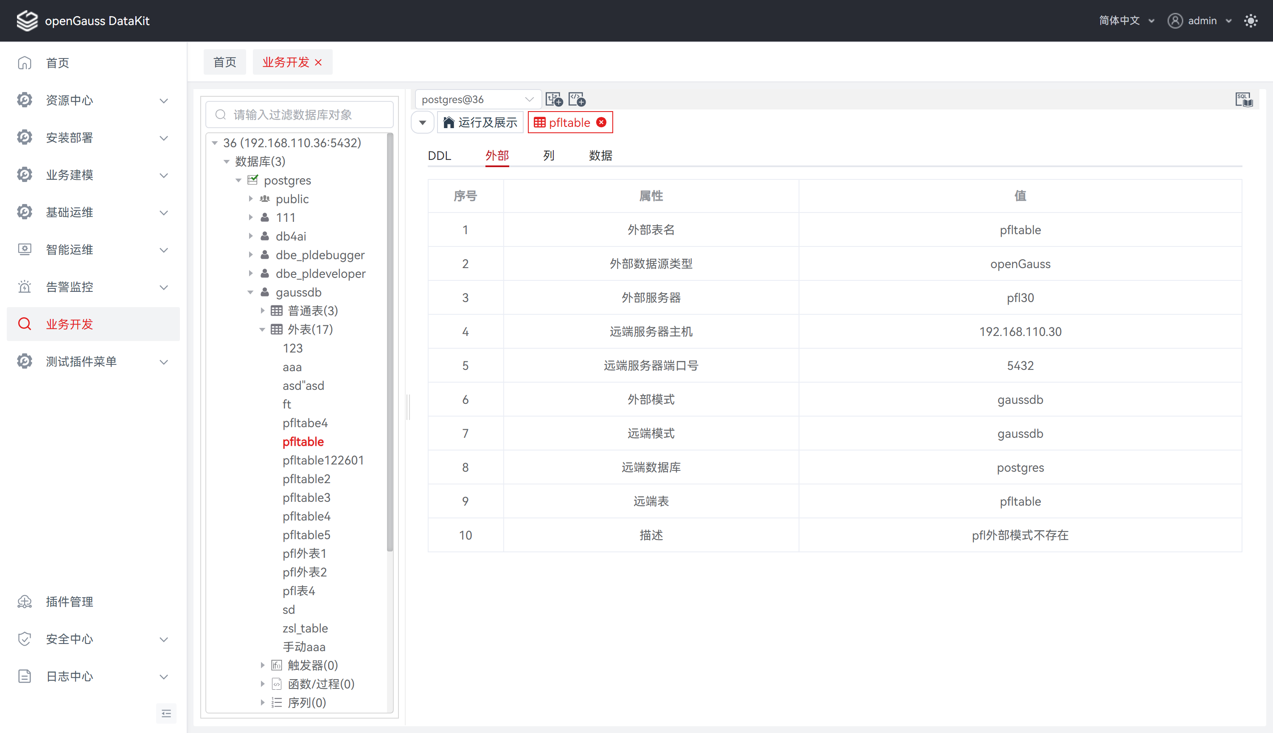Click the 触发器(0) trigger icon

point(277,665)
